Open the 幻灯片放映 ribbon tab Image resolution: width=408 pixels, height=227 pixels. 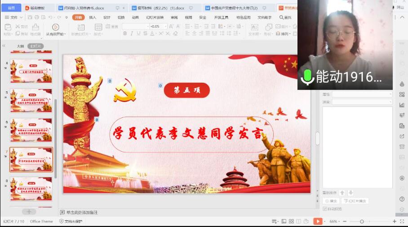[155, 17]
